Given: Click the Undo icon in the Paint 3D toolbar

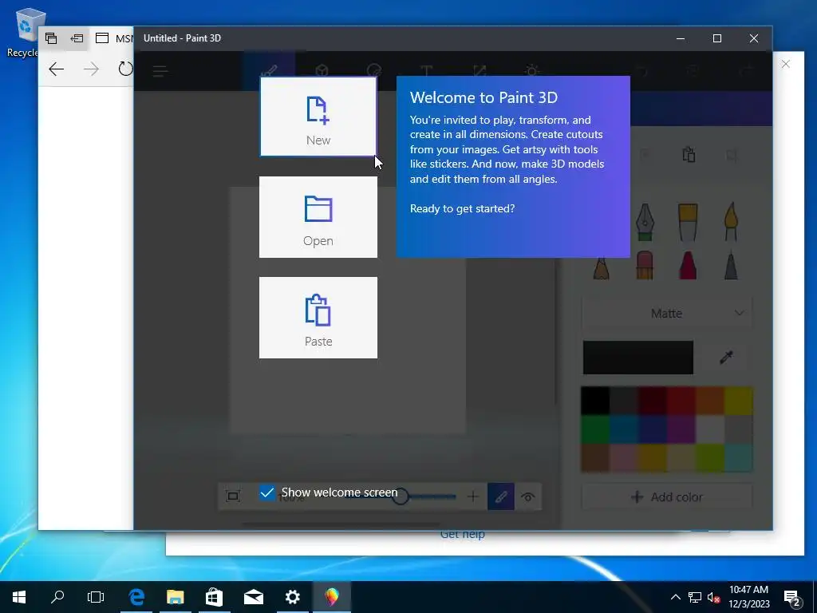Looking at the screenshot, I should [x=642, y=71].
